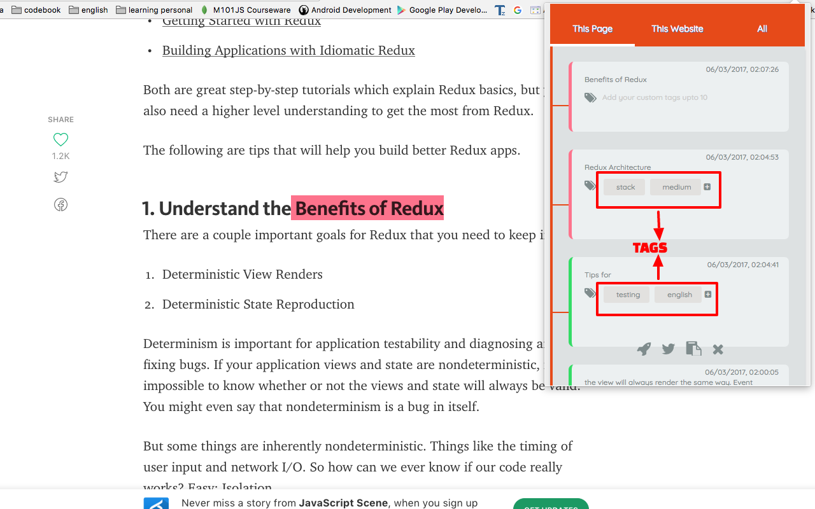This screenshot has height=509, width=815.
Task: Click the Deterministic View Renders list item
Action: (243, 274)
